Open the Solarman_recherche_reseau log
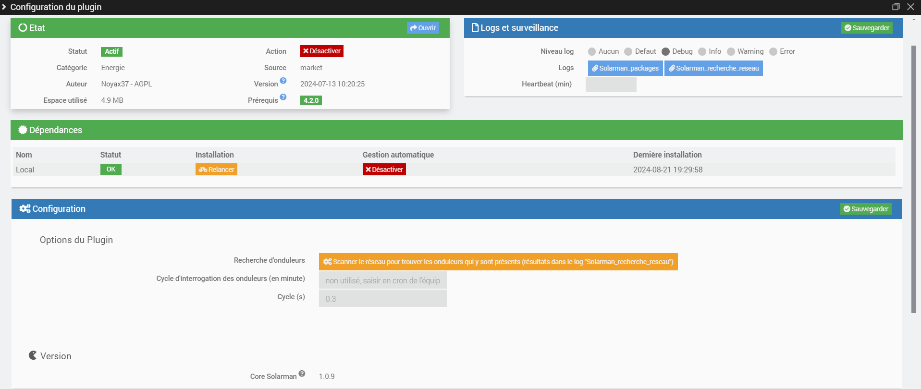 click(713, 68)
